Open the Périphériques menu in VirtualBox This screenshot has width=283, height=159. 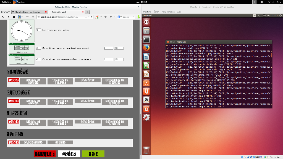(168, 12)
